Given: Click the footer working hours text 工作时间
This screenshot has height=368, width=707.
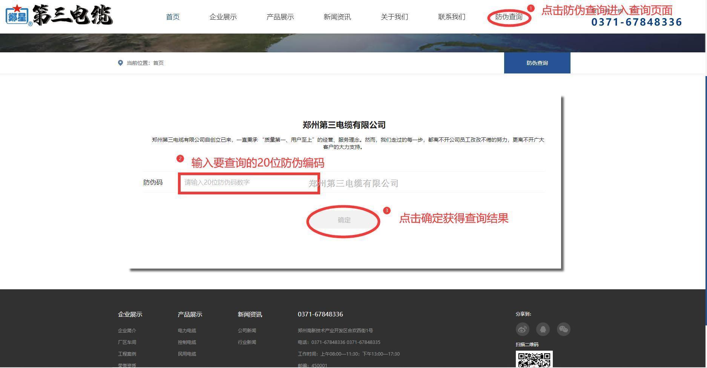Looking at the screenshot, I should coord(349,354).
